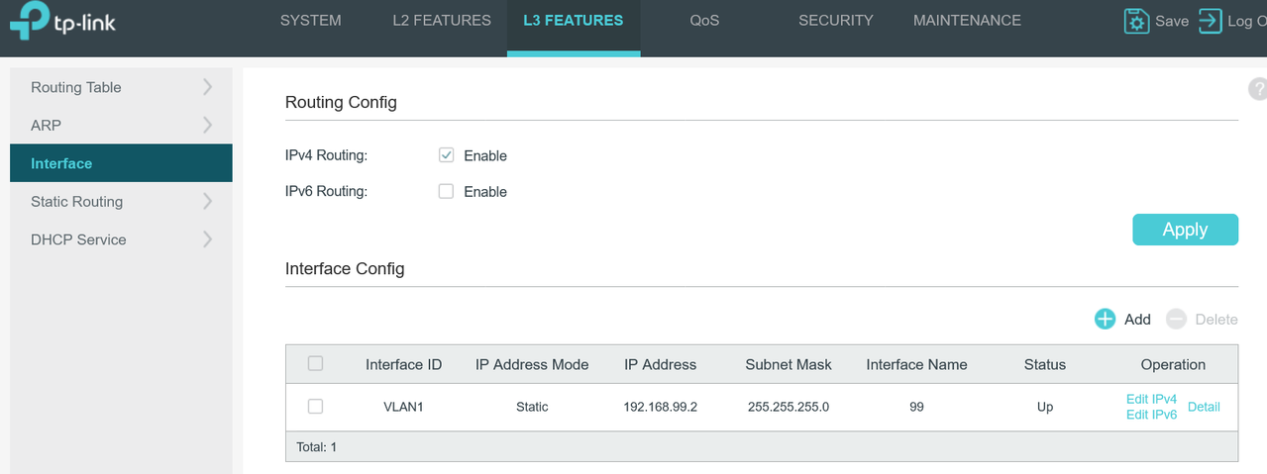Click the IPv6 Routing label
Image resolution: width=1267 pixels, height=474 pixels.
point(326,191)
